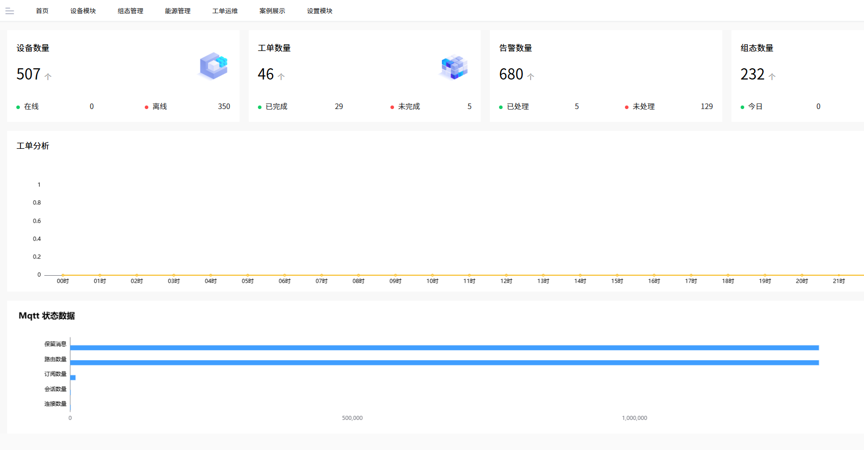Click the device count cube icon
The width and height of the screenshot is (864, 450).
214,66
